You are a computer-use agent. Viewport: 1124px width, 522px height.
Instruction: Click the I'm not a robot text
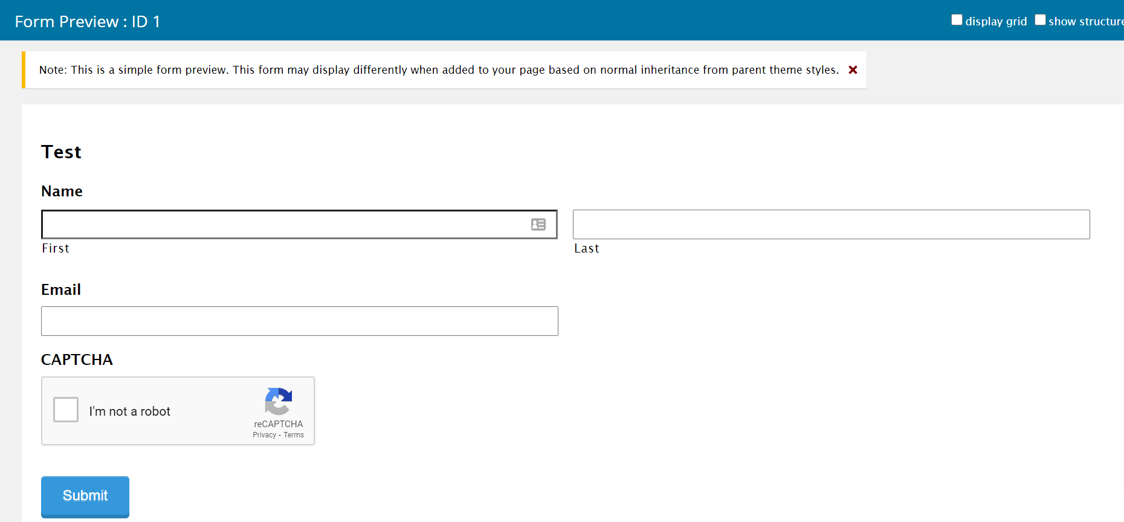click(130, 411)
